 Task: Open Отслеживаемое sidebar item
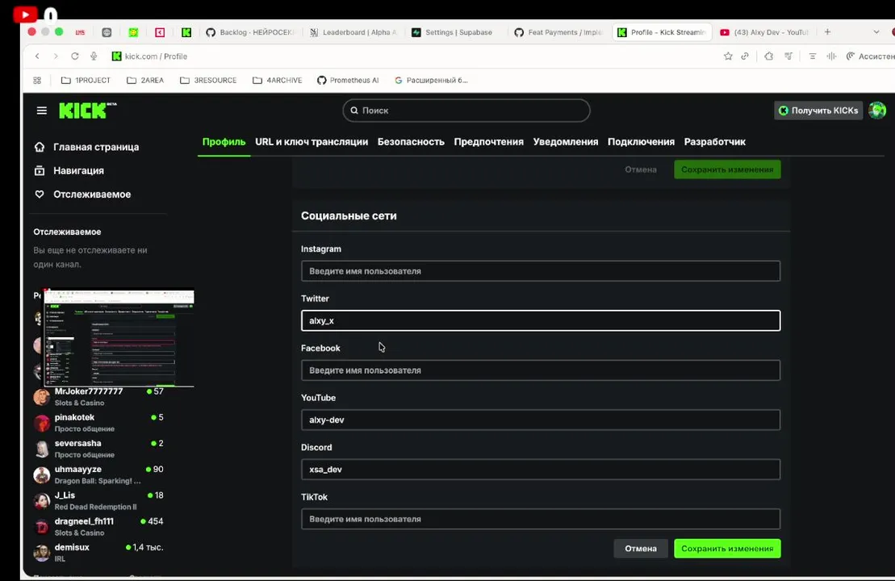pyautogui.click(x=92, y=194)
